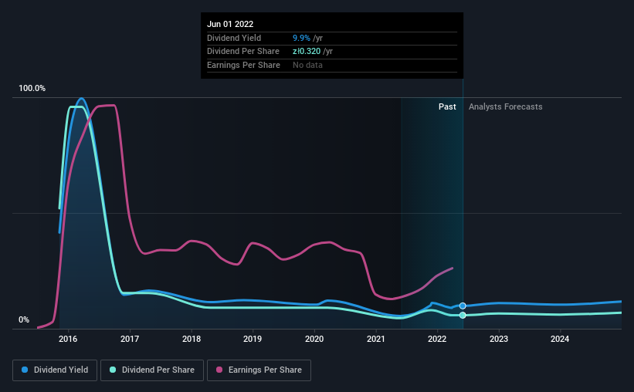
Task: Click the Past region label
Action: [447, 106]
